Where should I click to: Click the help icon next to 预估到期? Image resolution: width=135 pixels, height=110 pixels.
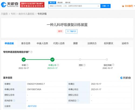coord(113,65)
